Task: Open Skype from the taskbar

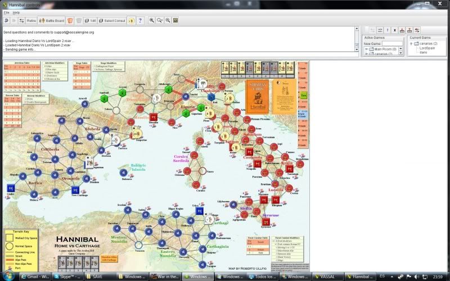Action: [68, 277]
